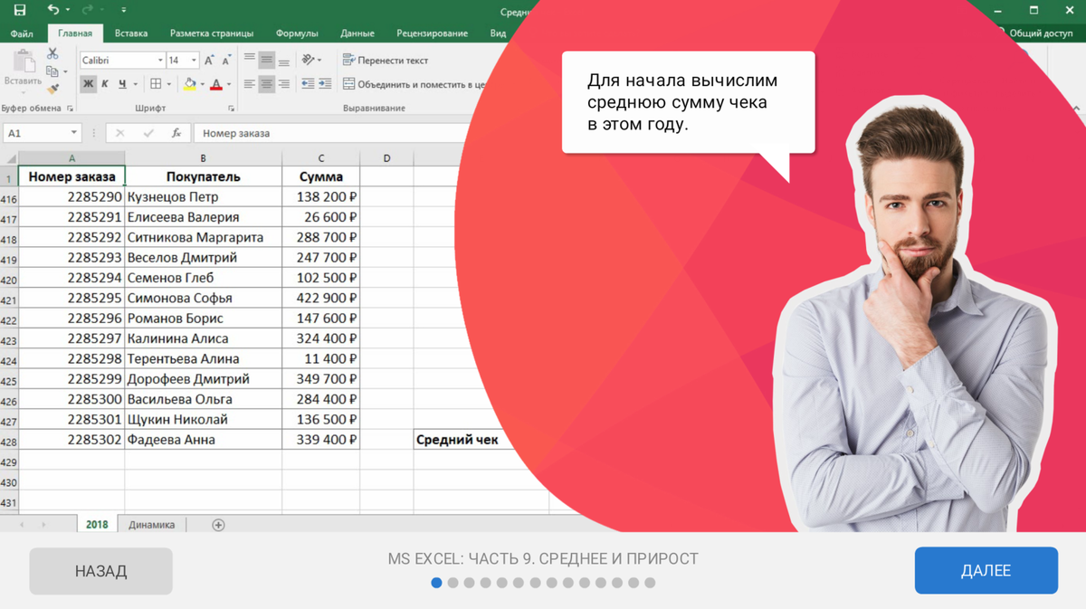1086x609 pixels.
Task: Expand the Name Box A1 dropdown
Action: [x=73, y=133]
